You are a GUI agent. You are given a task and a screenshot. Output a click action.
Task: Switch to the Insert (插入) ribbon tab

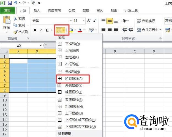point(37,10)
